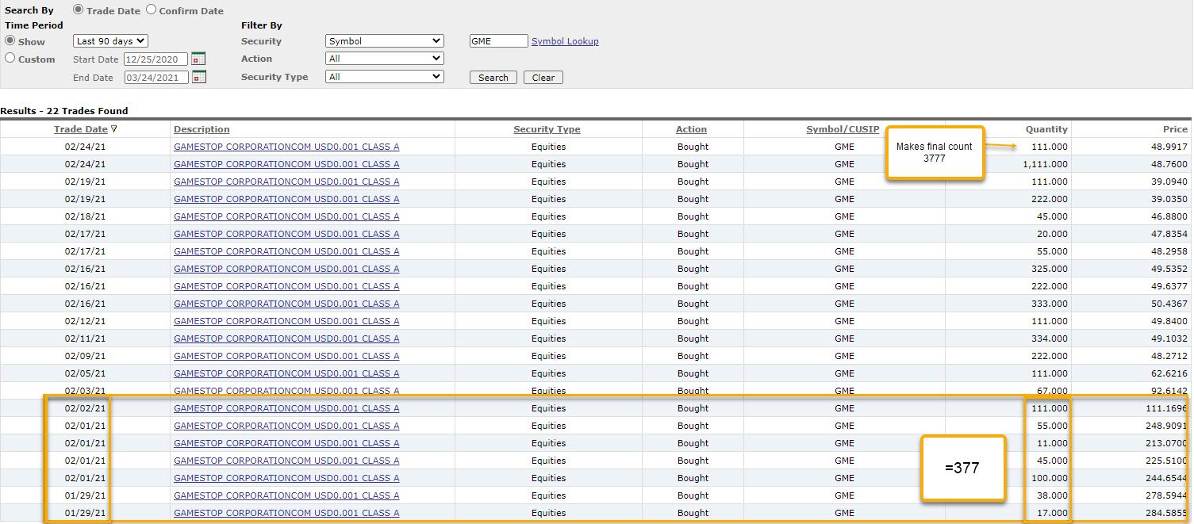Select the Confirm Date radio button
This screenshot has height=524, width=1194.
pos(151,10)
